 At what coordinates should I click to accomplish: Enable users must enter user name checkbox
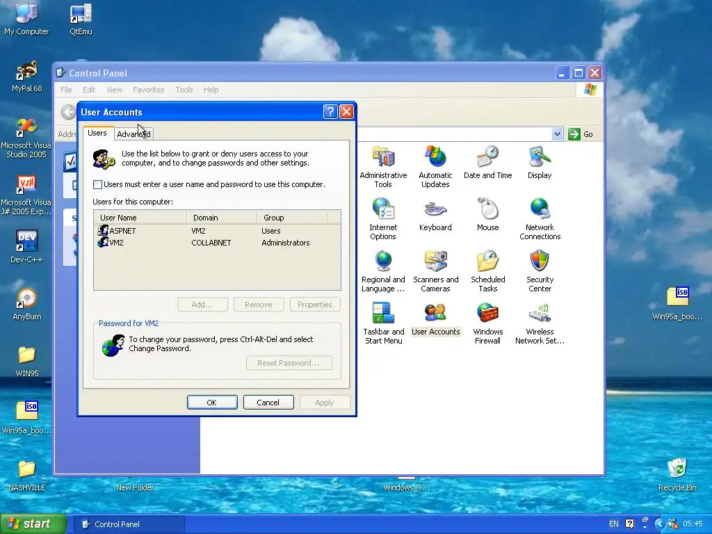97,184
